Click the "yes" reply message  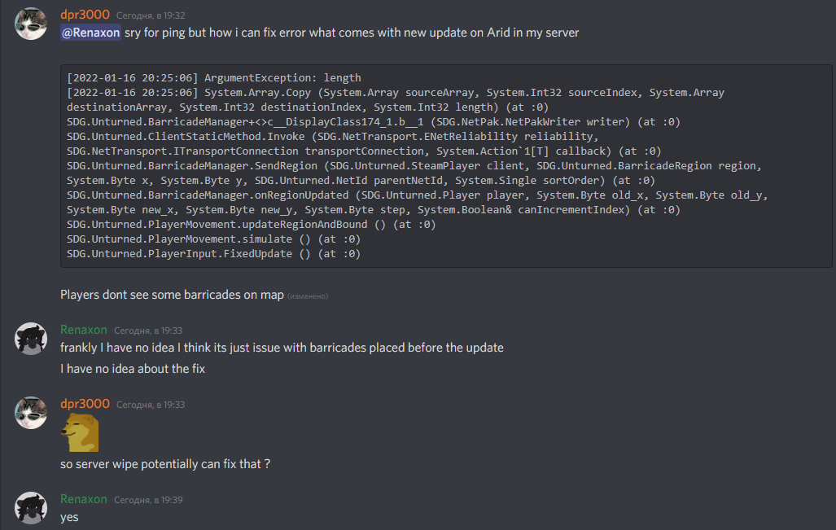(69, 516)
